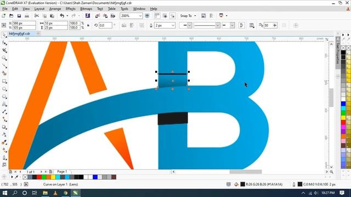Toggle full-screen preview icon
The height and width of the screenshot is (197, 351).
(147, 16)
